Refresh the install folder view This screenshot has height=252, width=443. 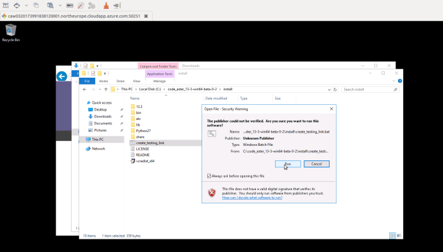335,90
